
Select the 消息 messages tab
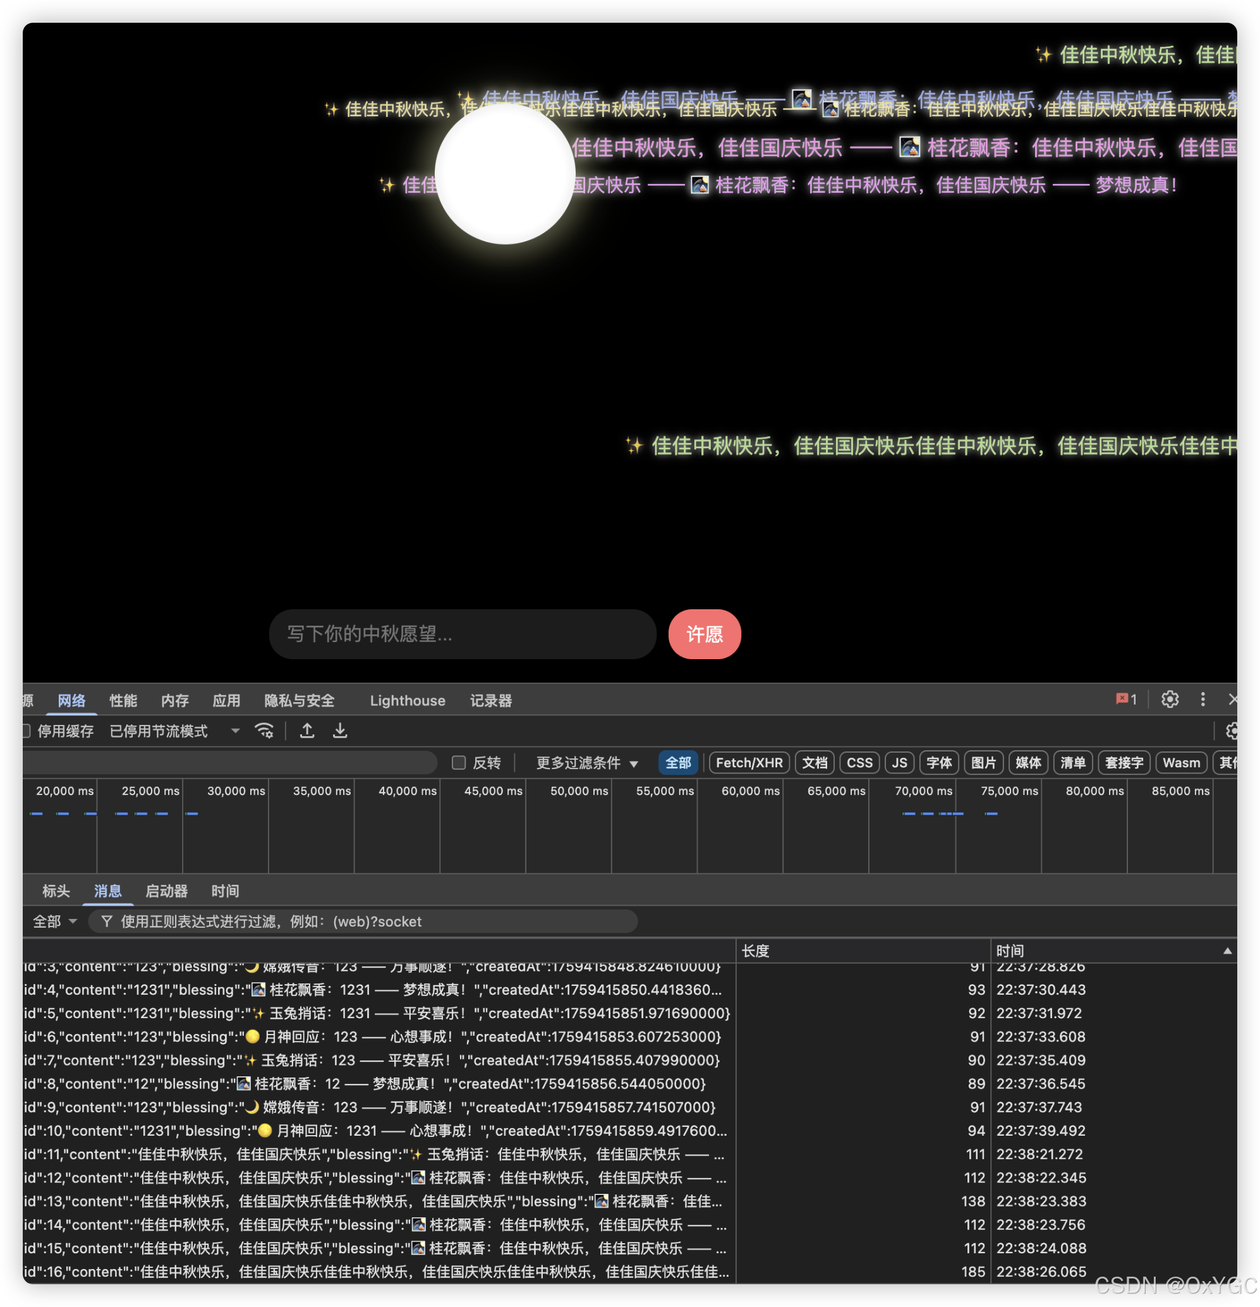pos(107,891)
